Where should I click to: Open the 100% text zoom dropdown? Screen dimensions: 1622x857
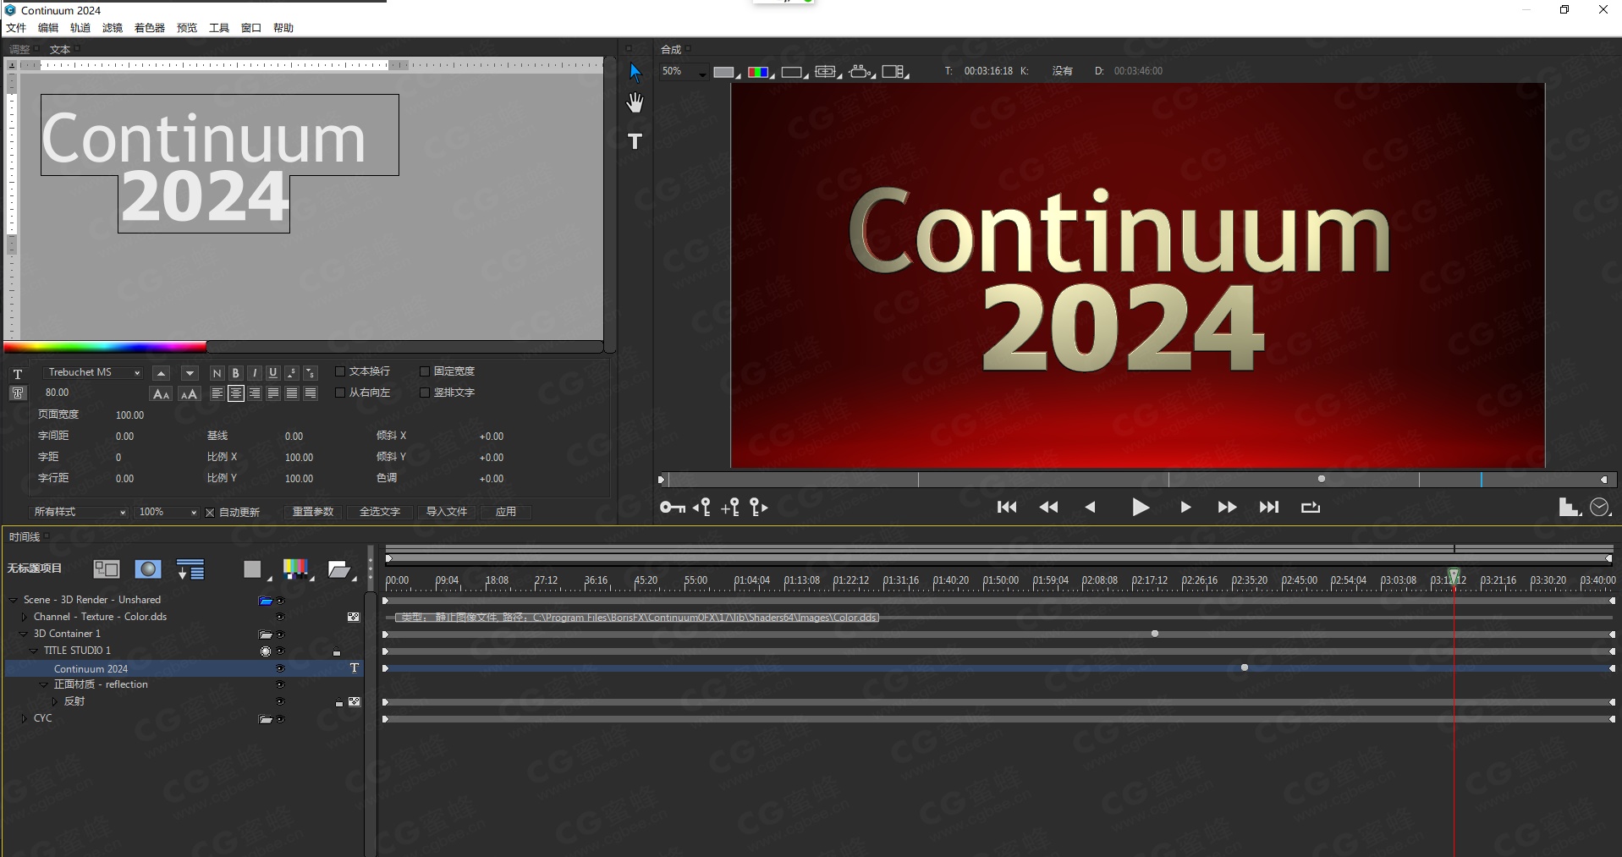[168, 513]
